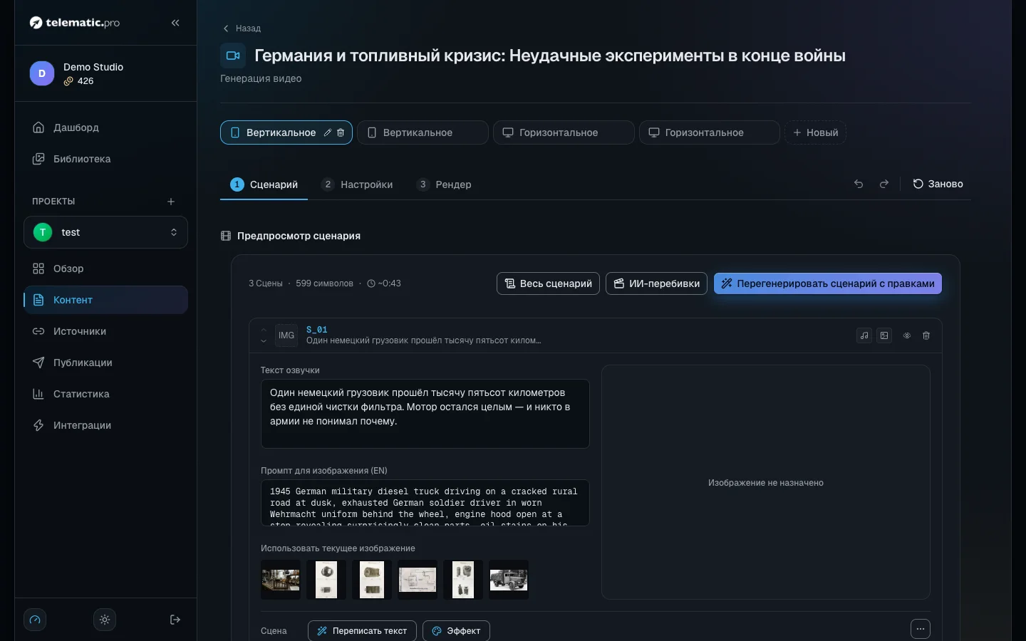Toggle the light/dark theme sun icon
The height and width of the screenshot is (641, 1026).
click(105, 620)
